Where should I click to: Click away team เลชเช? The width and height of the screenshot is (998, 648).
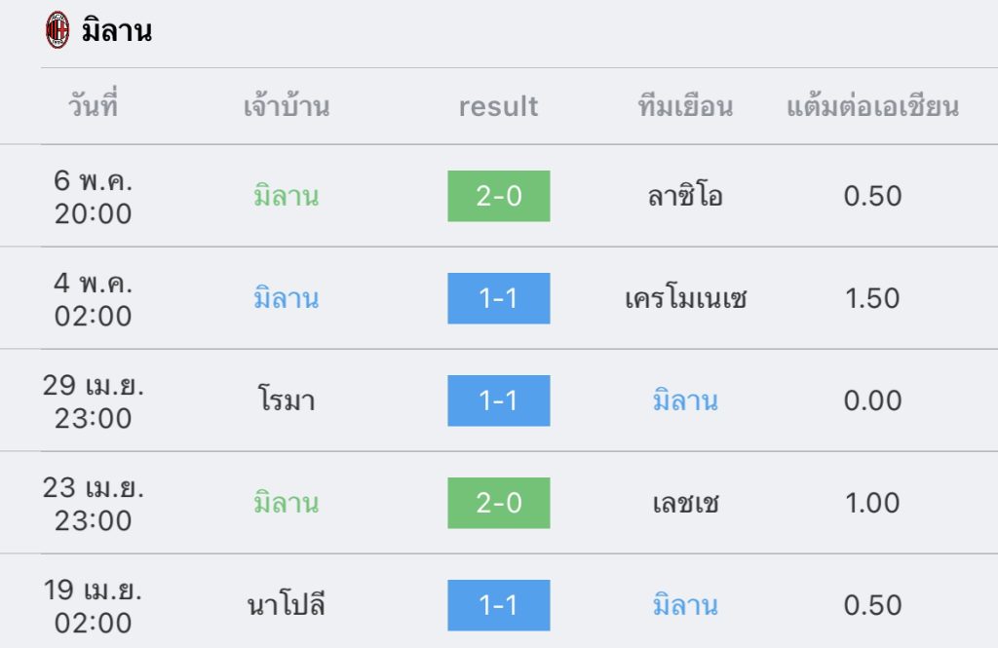[x=685, y=503]
